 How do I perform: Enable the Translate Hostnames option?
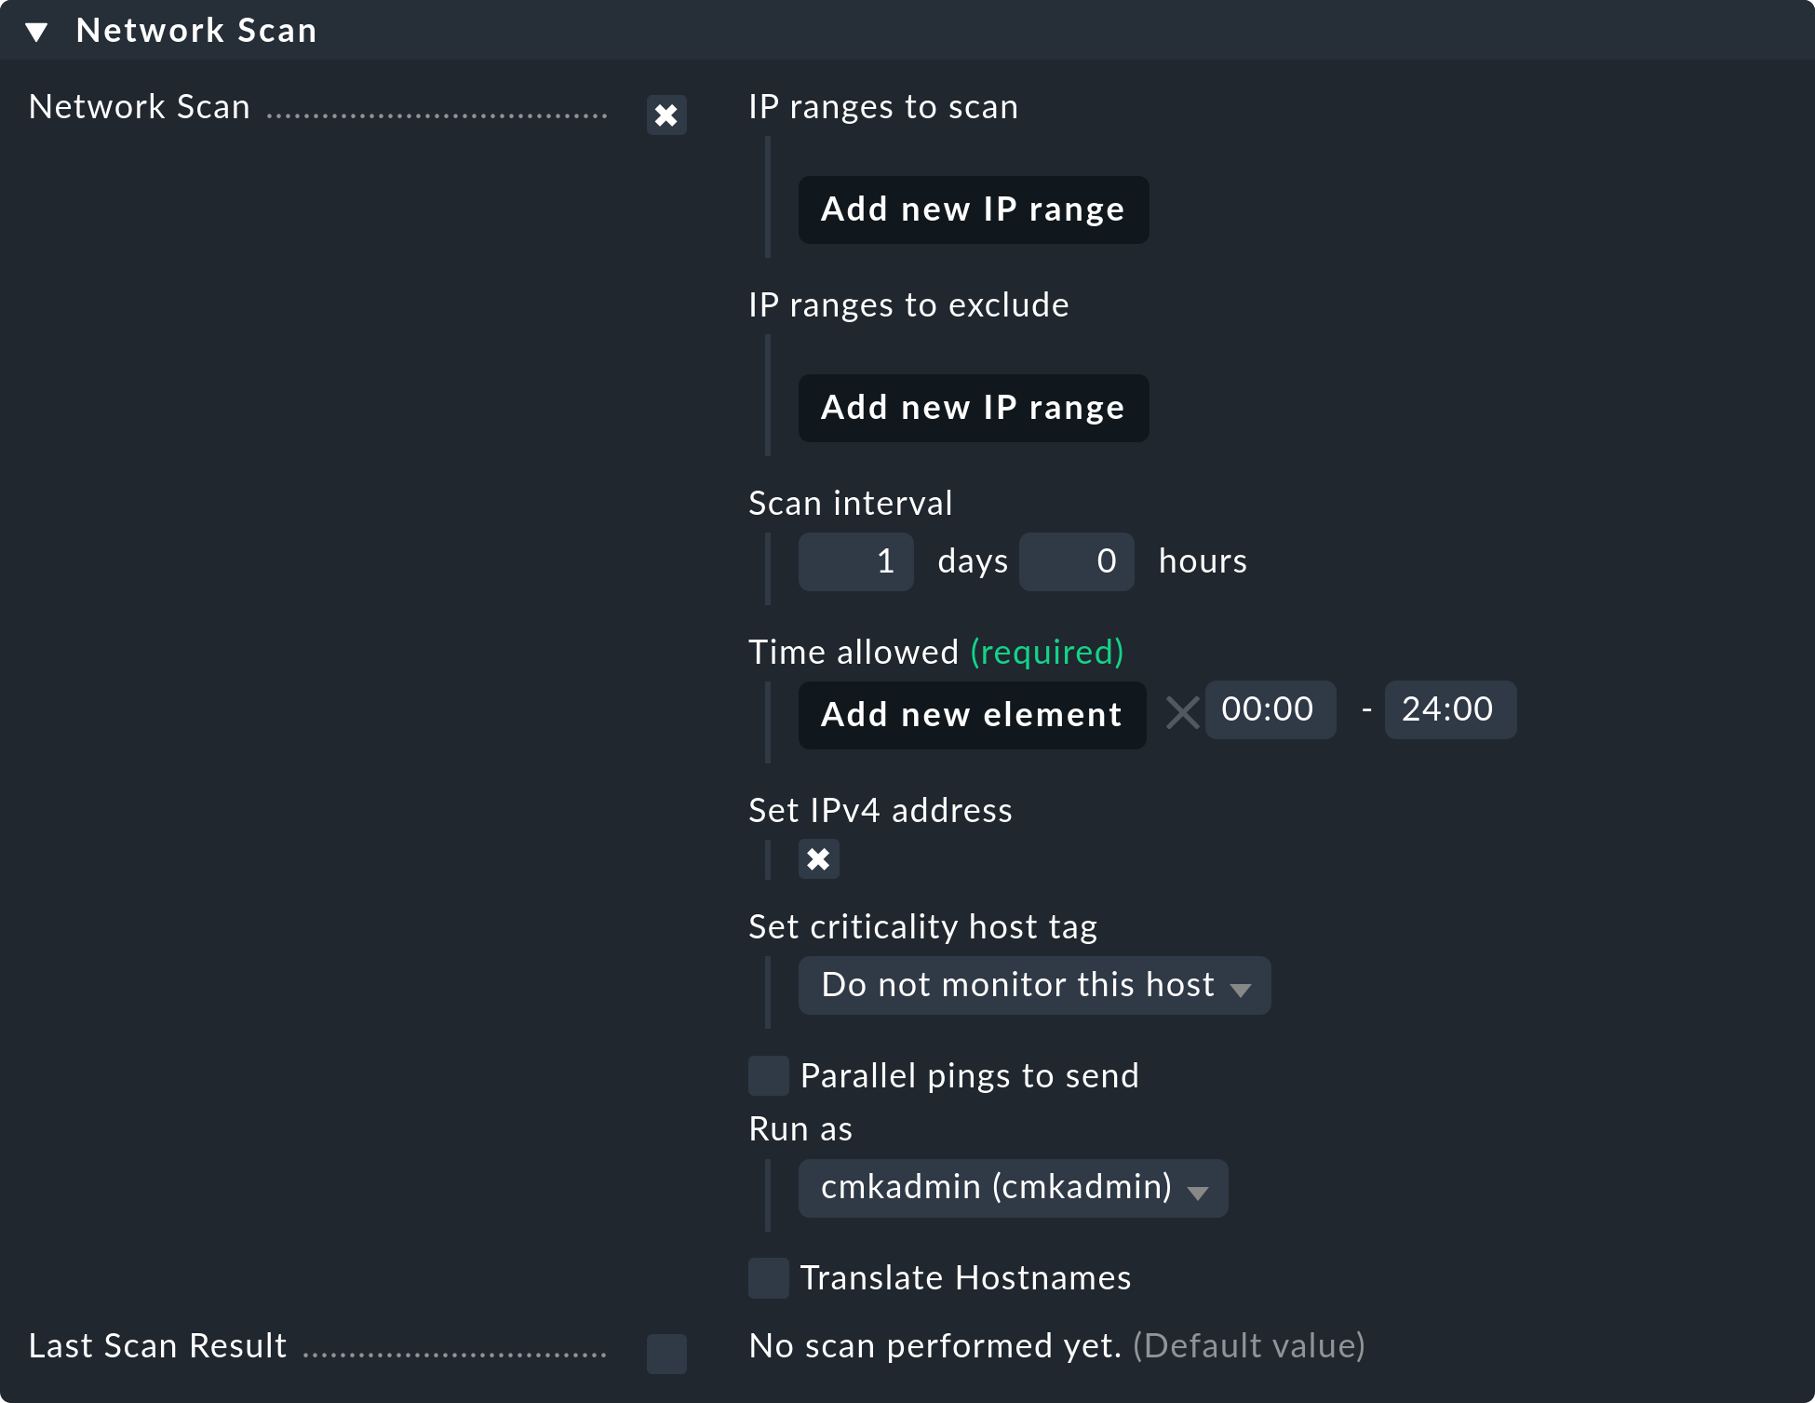(x=769, y=1278)
